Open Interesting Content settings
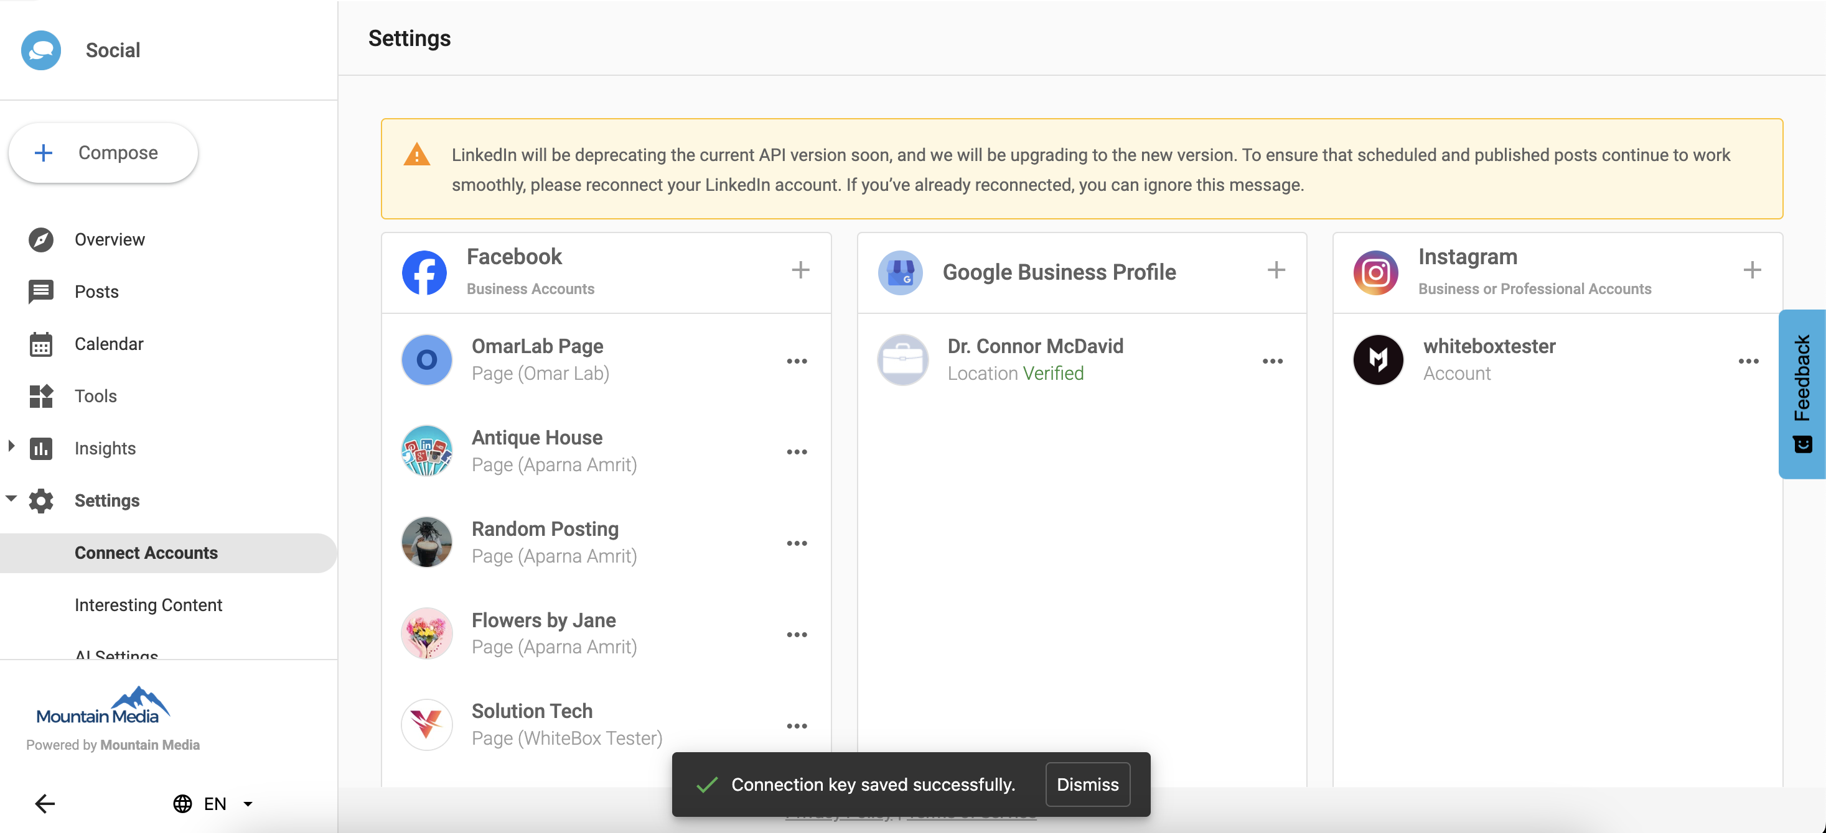This screenshot has width=1826, height=833. click(x=148, y=605)
